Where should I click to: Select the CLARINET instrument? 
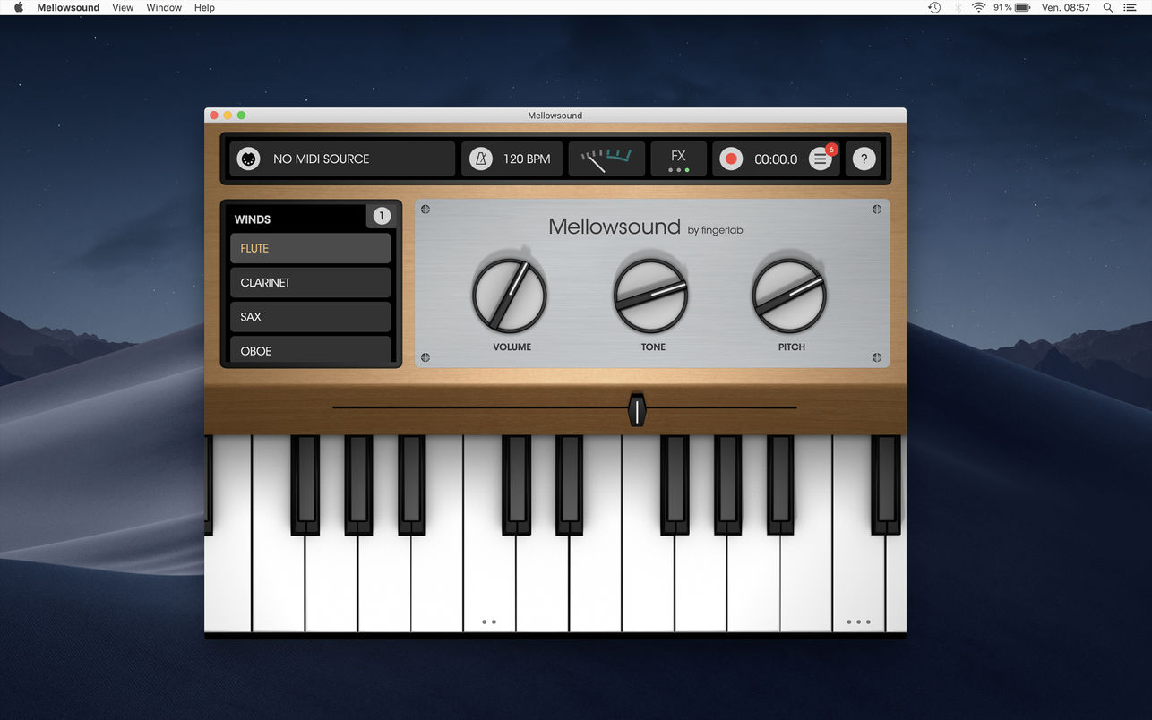pyautogui.click(x=311, y=282)
